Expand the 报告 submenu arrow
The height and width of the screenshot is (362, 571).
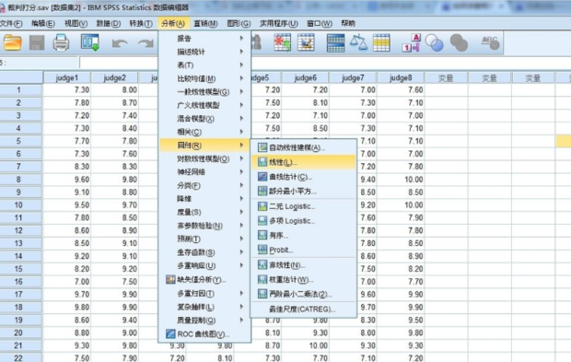(x=241, y=38)
